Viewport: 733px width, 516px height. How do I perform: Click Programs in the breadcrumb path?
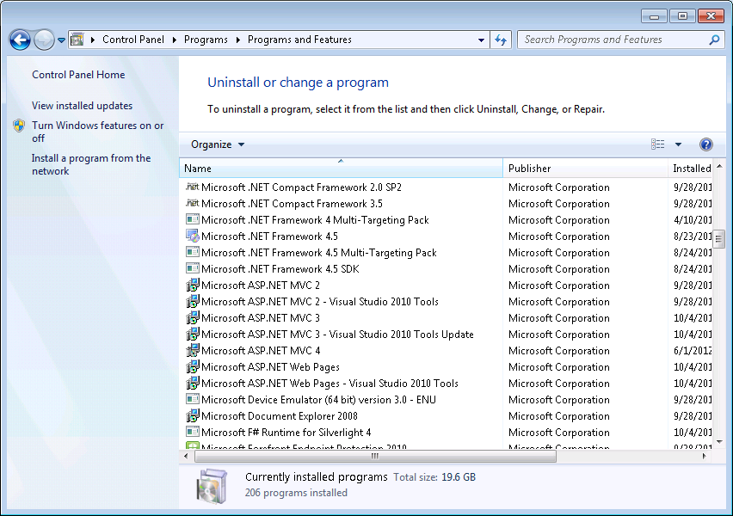(x=206, y=40)
